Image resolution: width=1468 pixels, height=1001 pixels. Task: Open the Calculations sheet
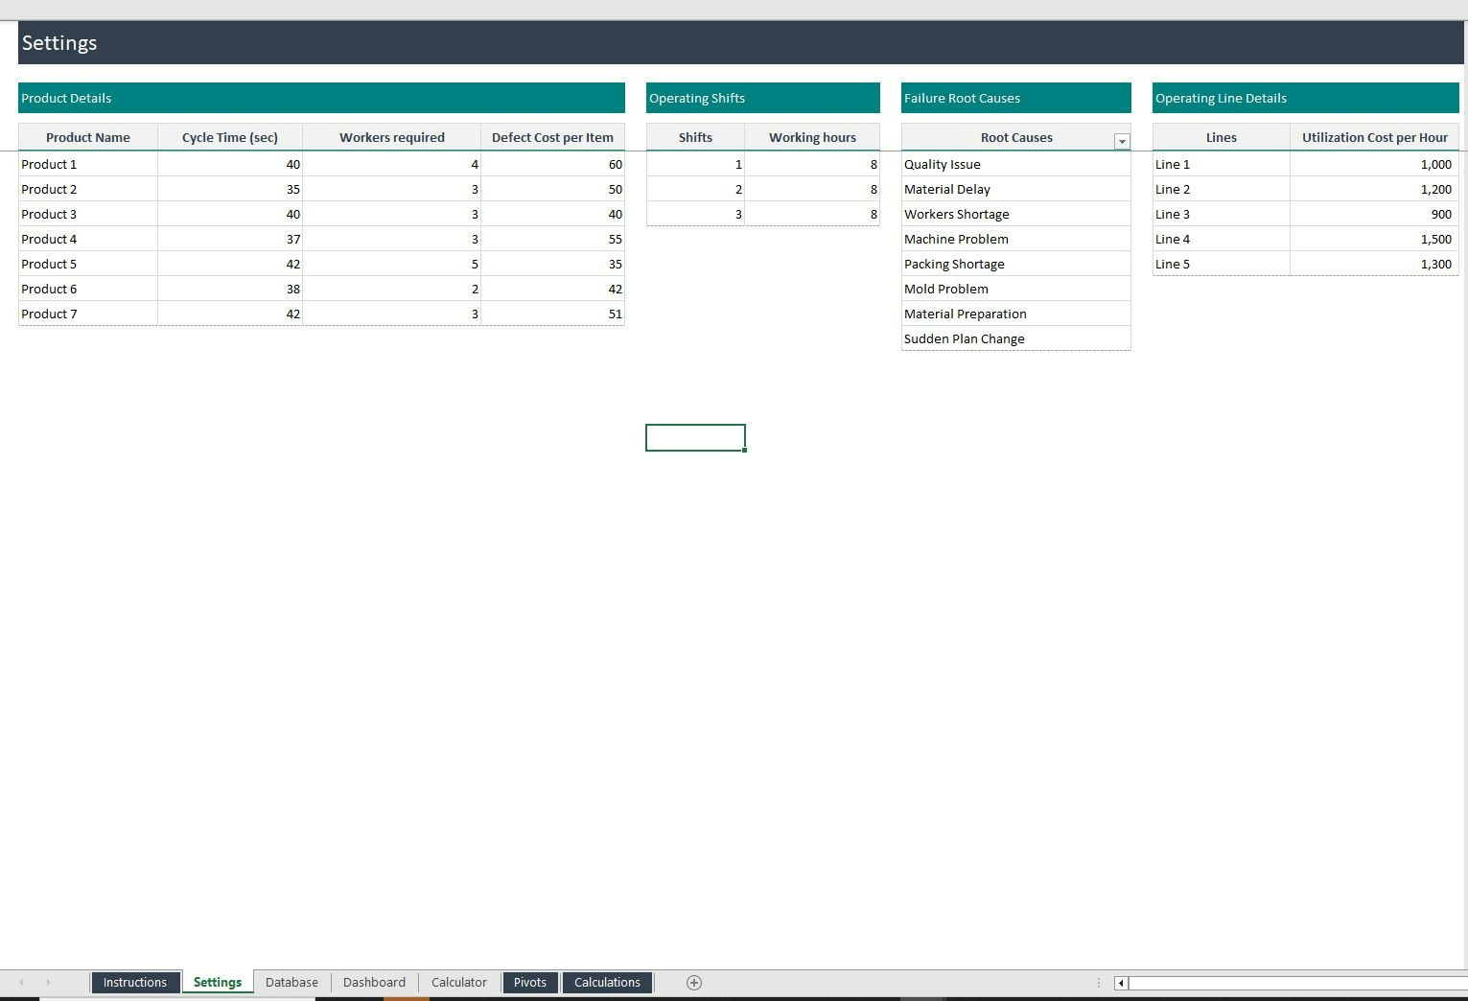click(607, 982)
